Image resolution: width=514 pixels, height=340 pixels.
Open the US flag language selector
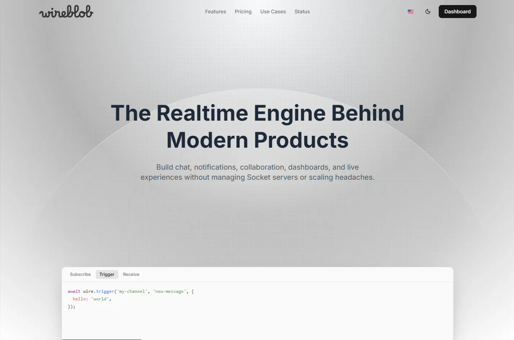[x=411, y=12]
